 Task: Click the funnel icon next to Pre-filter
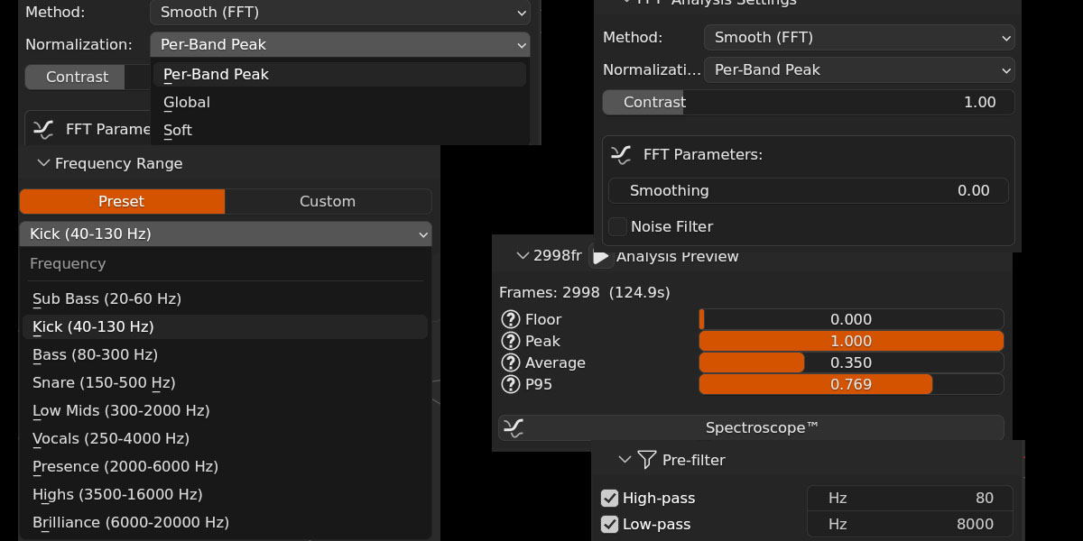pyautogui.click(x=646, y=460)
